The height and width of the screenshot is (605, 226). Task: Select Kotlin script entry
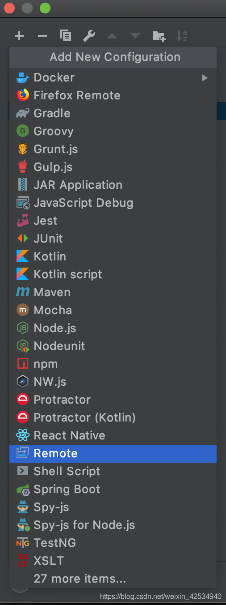pos(113,274)
